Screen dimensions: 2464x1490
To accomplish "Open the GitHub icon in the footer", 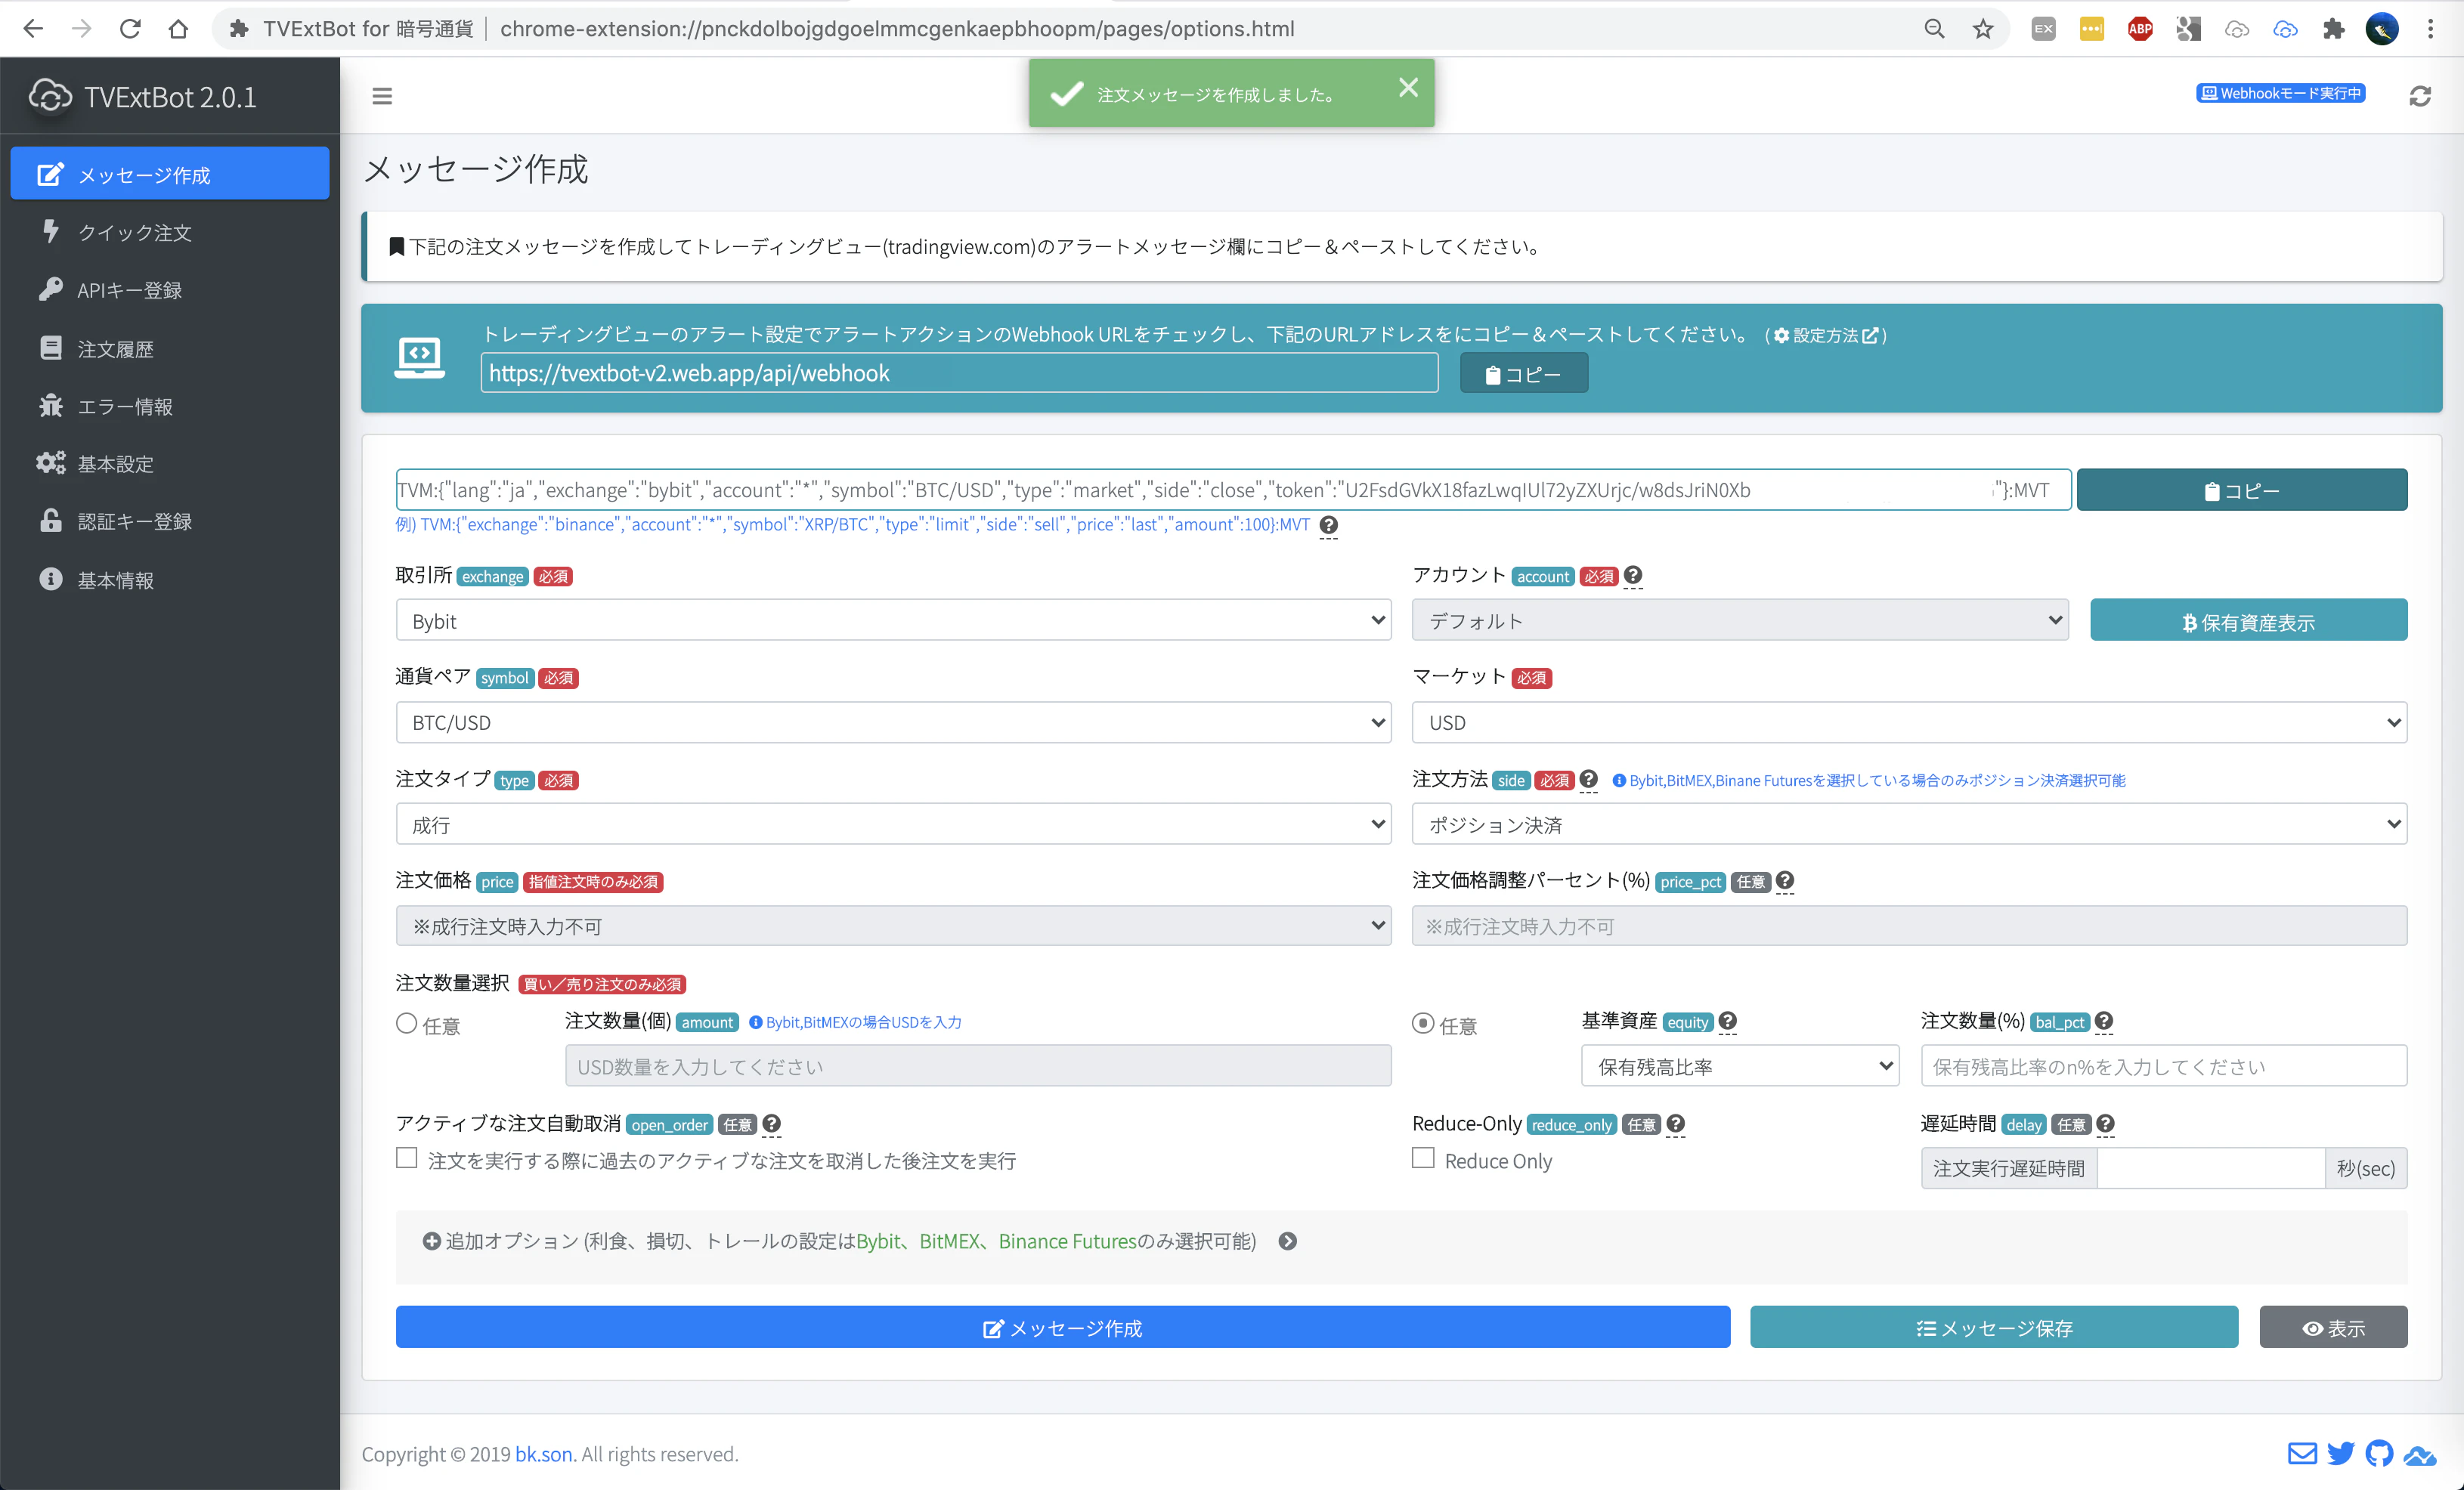I will [2379, 1453].
